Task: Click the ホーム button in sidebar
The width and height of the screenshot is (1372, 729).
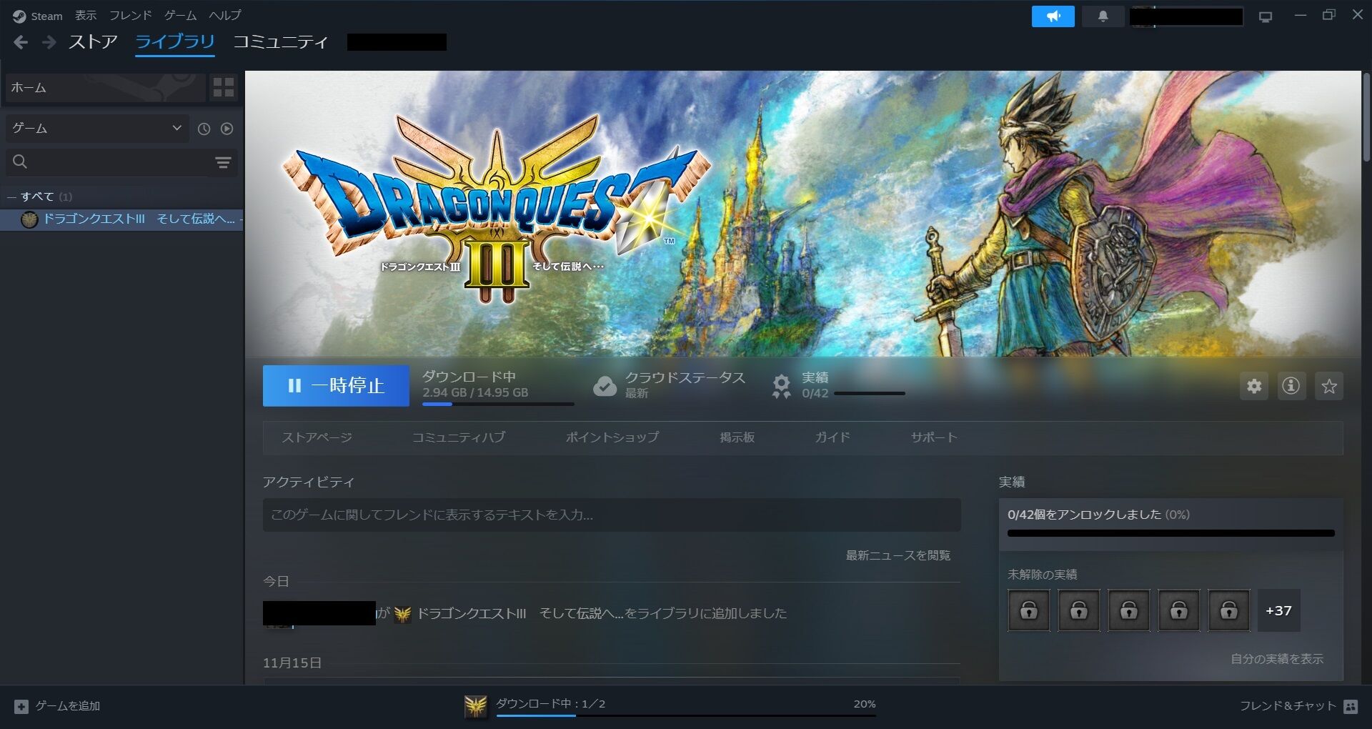Action: tap(105, 88)
